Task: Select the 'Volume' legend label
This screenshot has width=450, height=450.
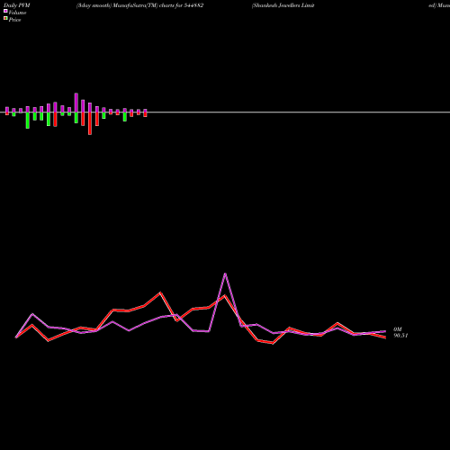Action: tap(17, 13)
